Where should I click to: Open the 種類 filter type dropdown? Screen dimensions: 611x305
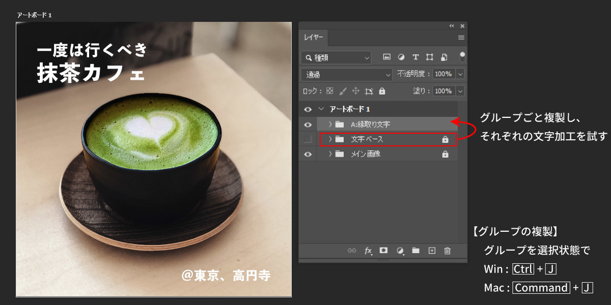[x=336, y=57]
